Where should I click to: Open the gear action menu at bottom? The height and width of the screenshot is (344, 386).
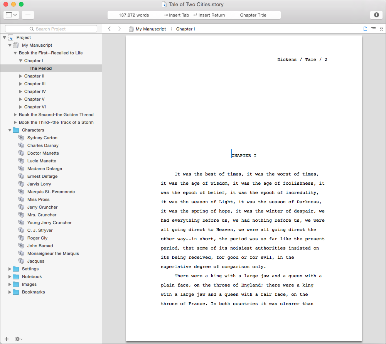pos(18,339)
